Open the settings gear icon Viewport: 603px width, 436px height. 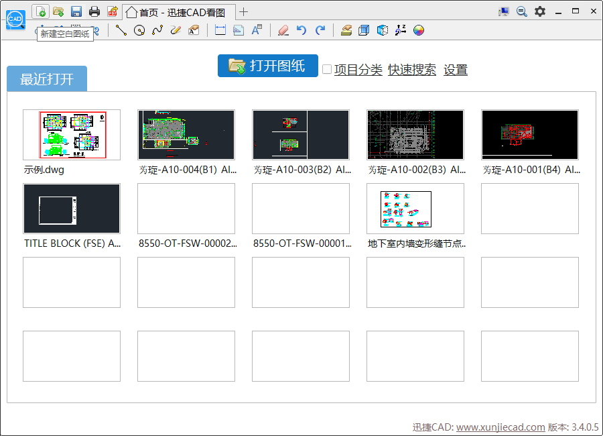540,11
